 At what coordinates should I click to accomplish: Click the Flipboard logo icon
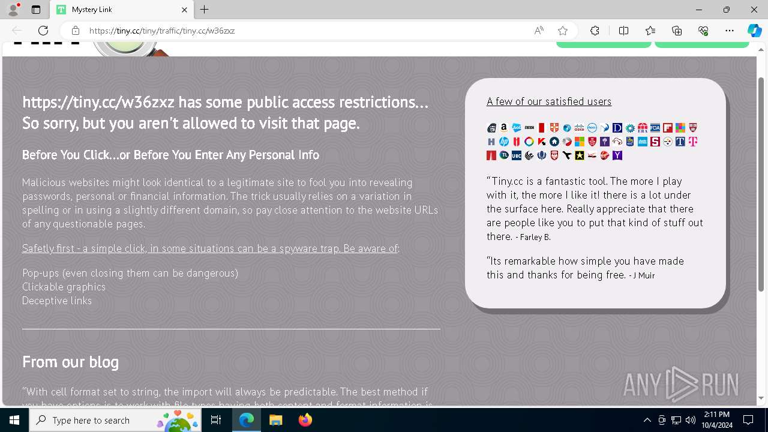point(668,128)
